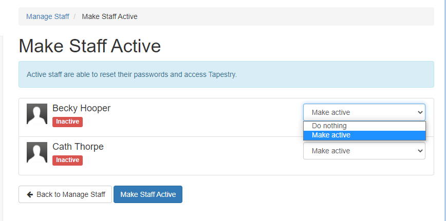Open Cath Thorpe's Make active dropdown
446x221 pixels.
point(364,151)
